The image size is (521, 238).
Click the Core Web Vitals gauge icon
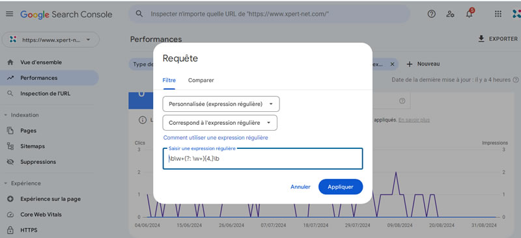coord(10,215)
